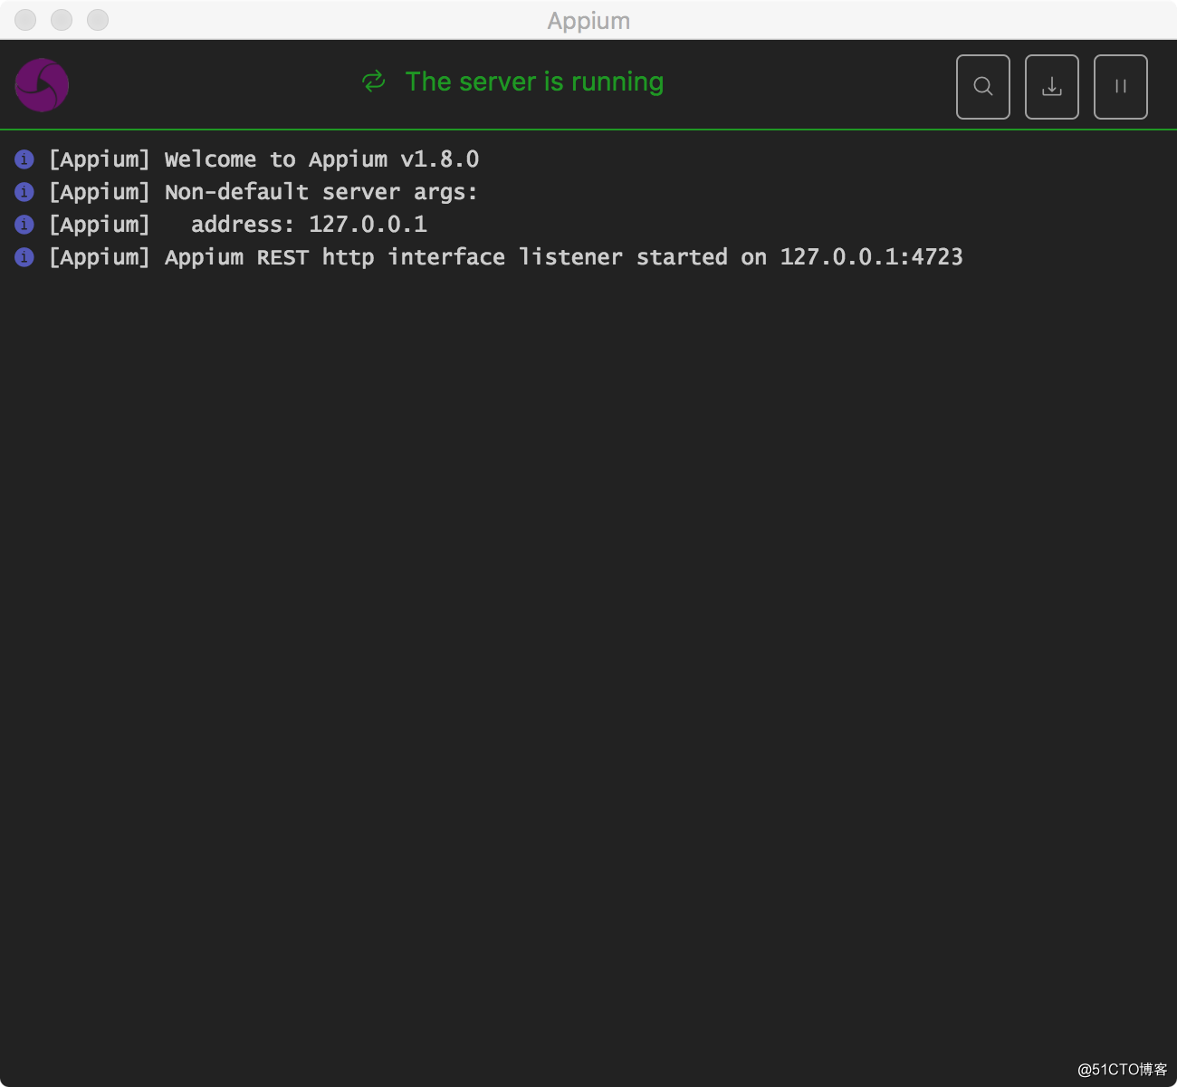
Task: Click info icon beside Non-default server args line
Action: pyautogui.click(x=24, y=192)
